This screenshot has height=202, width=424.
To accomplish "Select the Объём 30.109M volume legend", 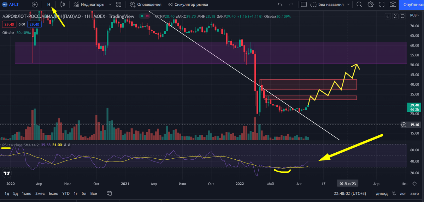I will 16,32.
